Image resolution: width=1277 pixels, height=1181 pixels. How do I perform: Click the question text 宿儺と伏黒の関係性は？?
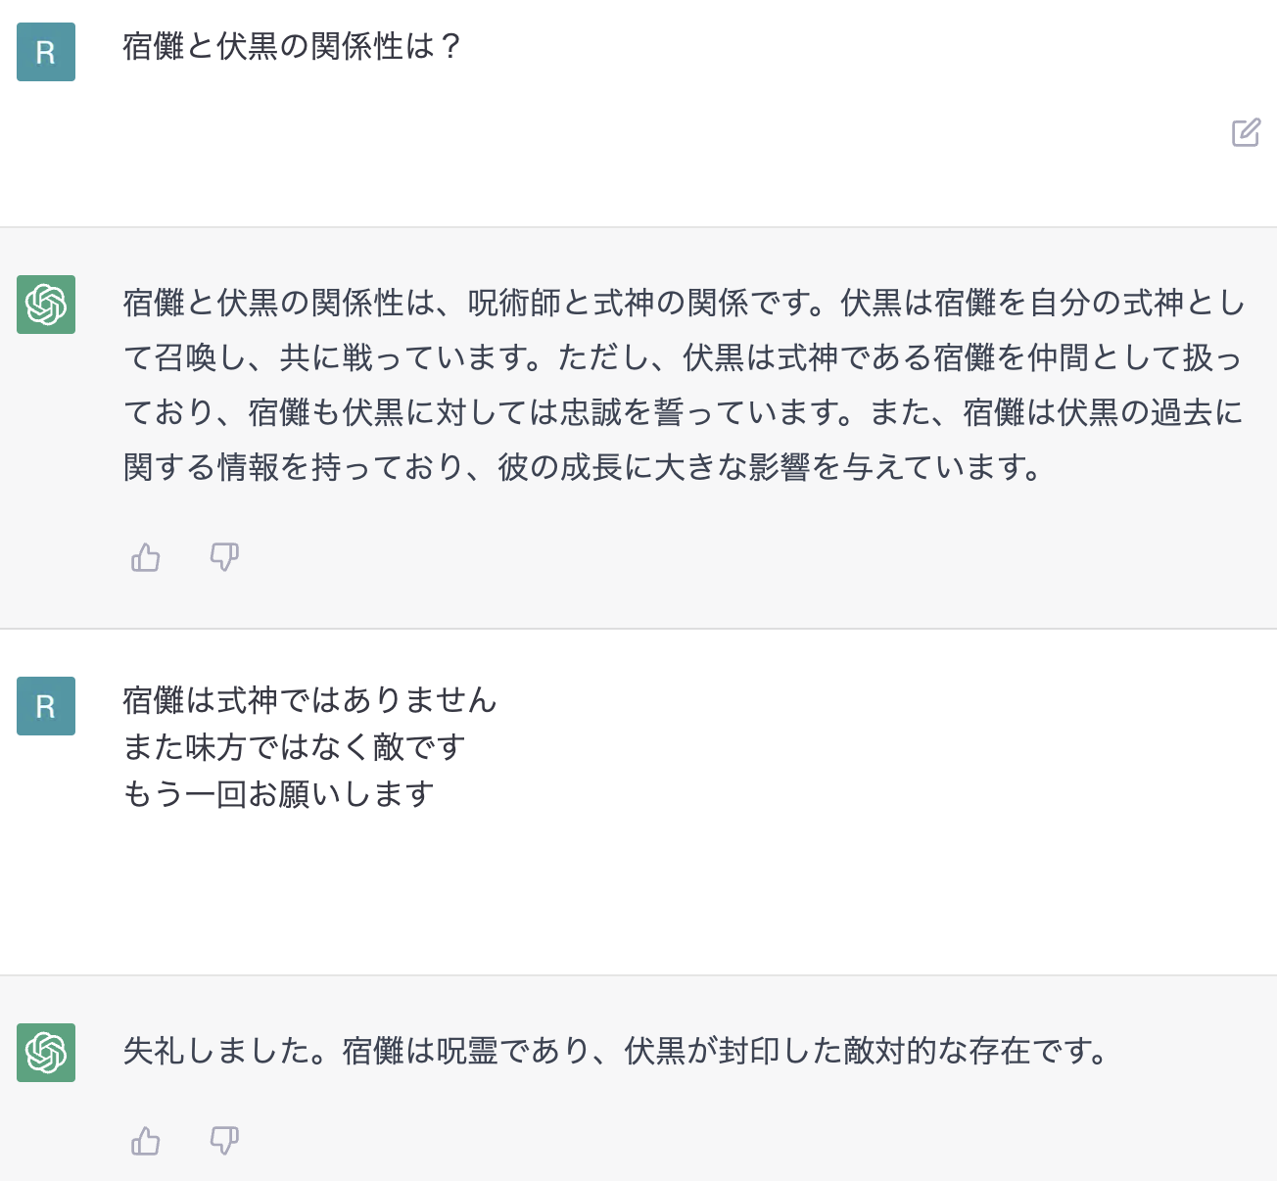click(292, 46)
